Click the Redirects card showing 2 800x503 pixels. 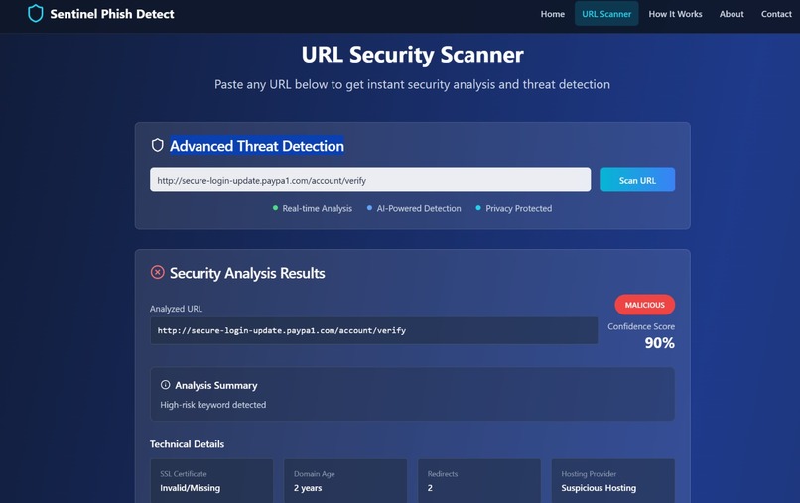pos(479,481)
